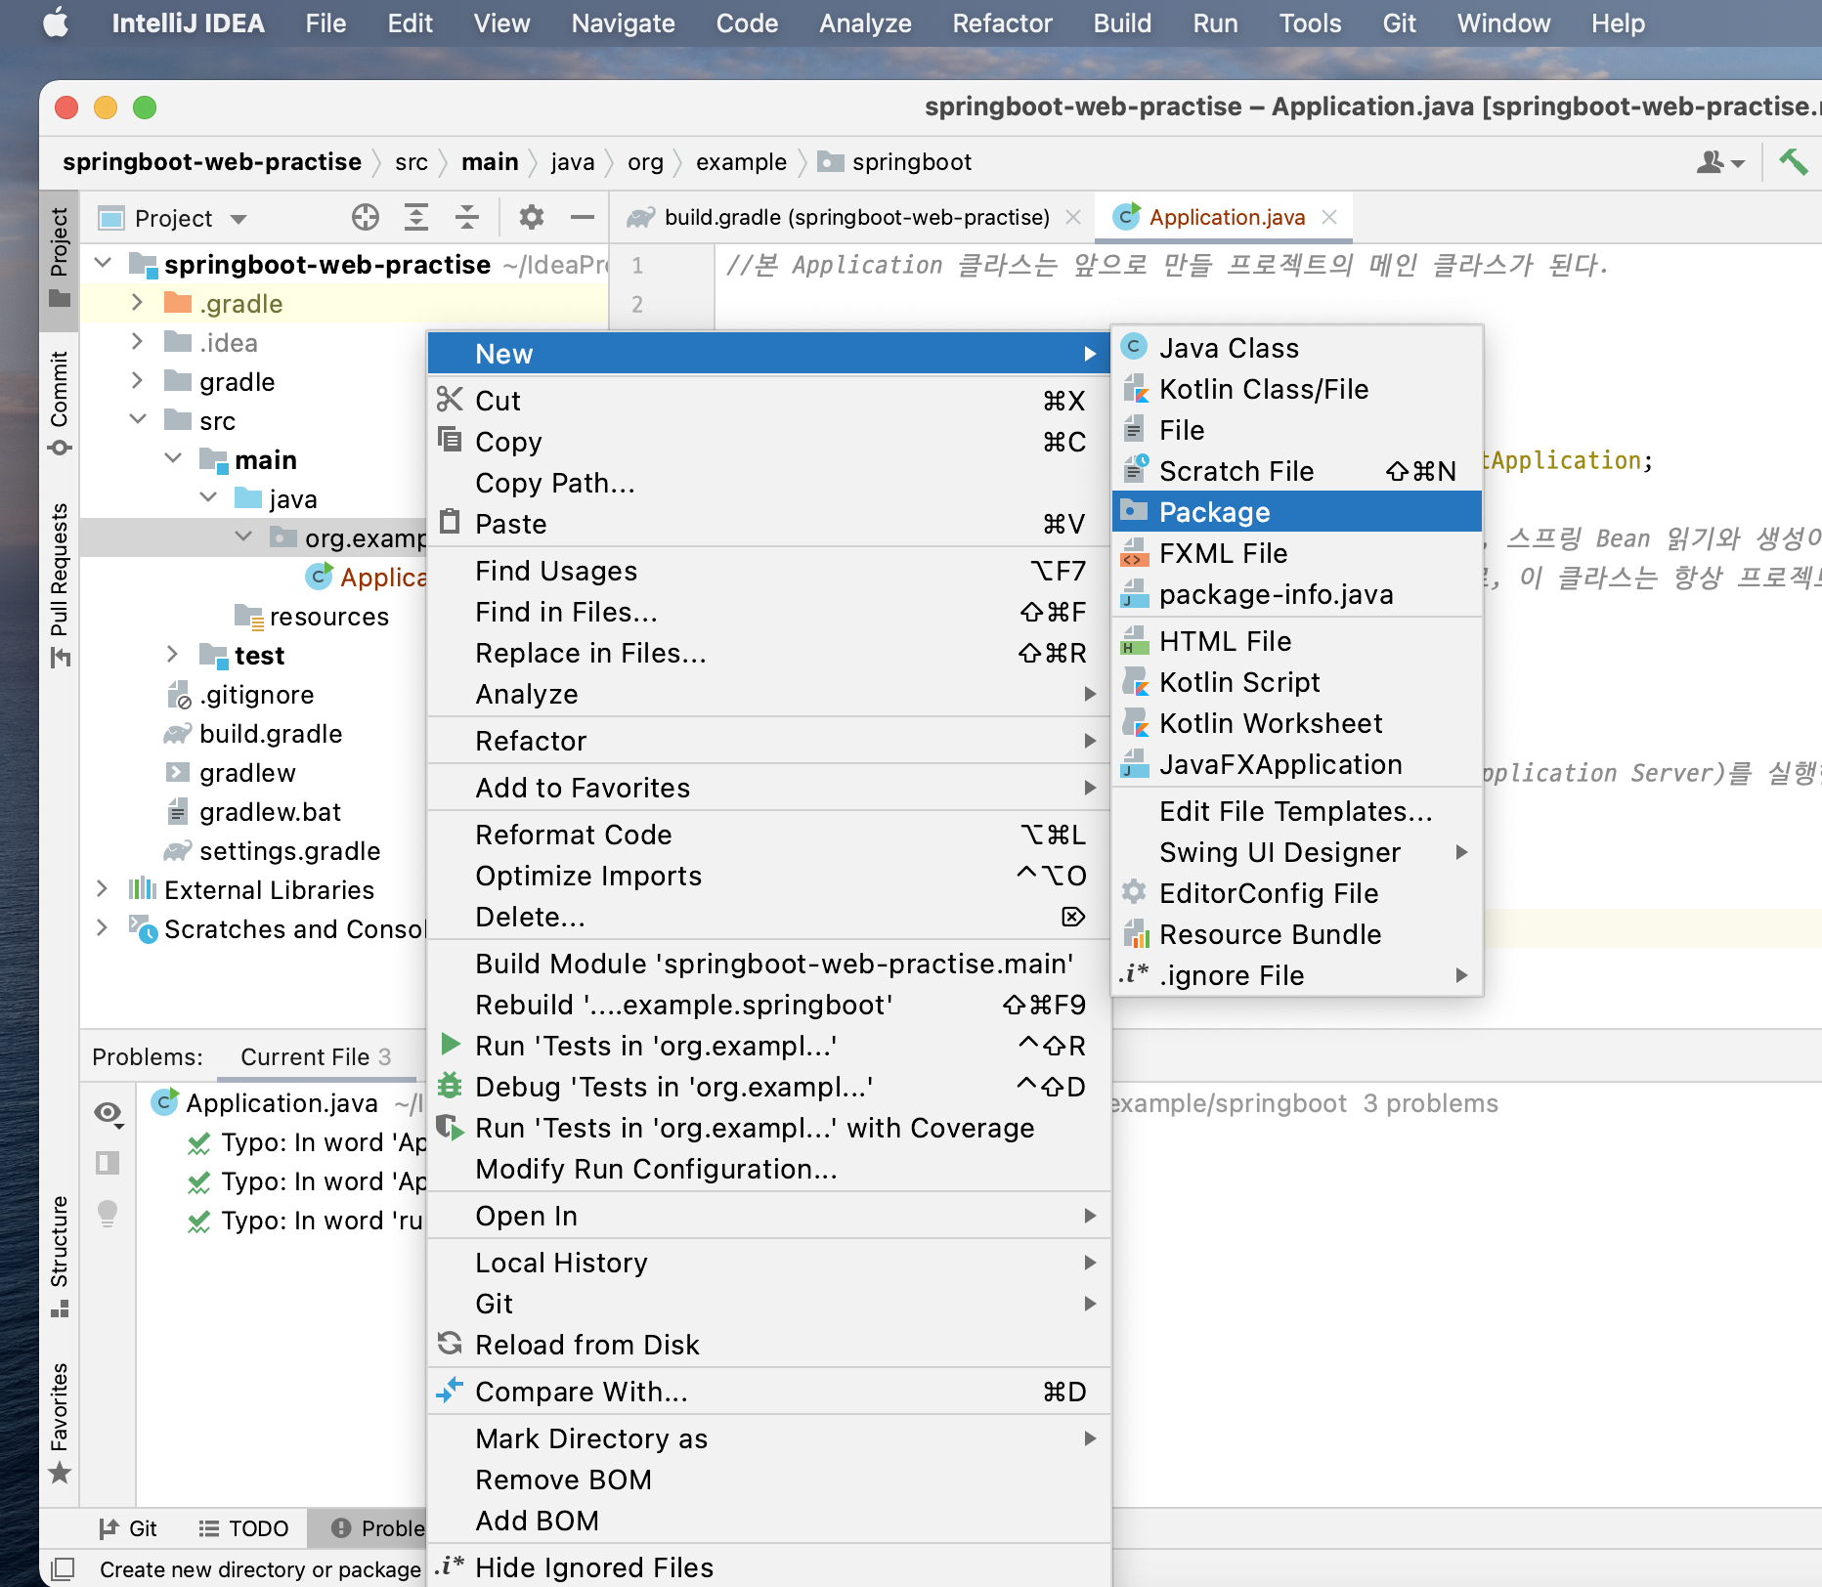This screenshot has height=1587, width=1822.
Task: Click the Reload from Disk icon
Action: coord(450,1344)
